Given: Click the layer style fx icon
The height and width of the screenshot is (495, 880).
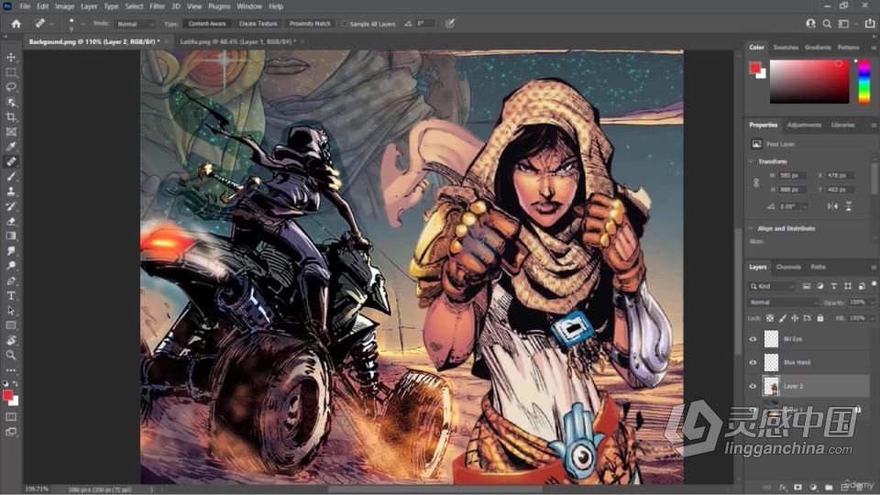Looking at the screenshot, I should [782, 487].
